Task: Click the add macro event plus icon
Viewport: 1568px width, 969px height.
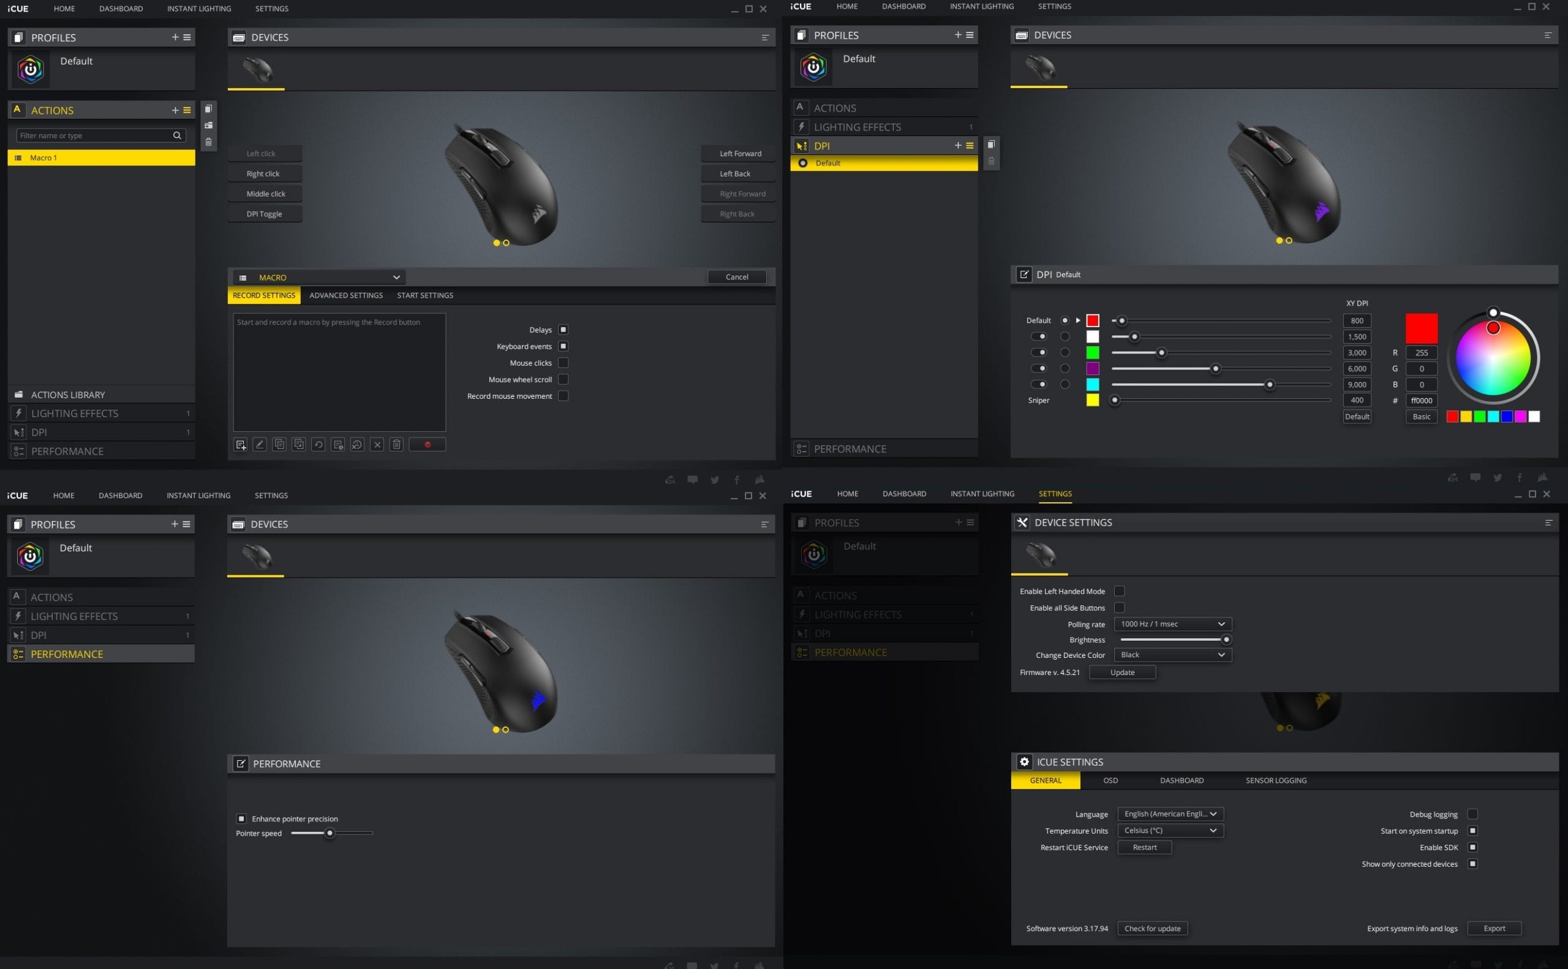Action: pos(240,445)
